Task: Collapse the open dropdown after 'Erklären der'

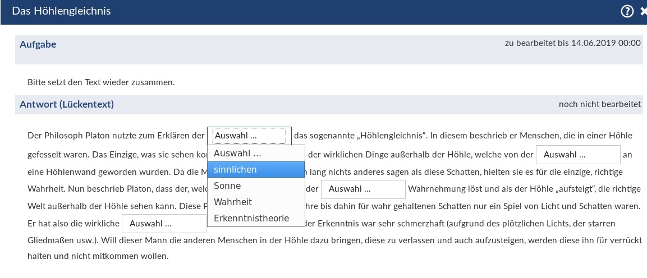Action: (x=249, y=136)
